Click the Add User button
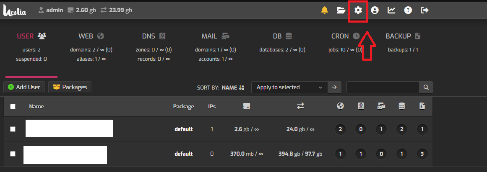Viewport: 487px width, 172px height. point(24,87)
